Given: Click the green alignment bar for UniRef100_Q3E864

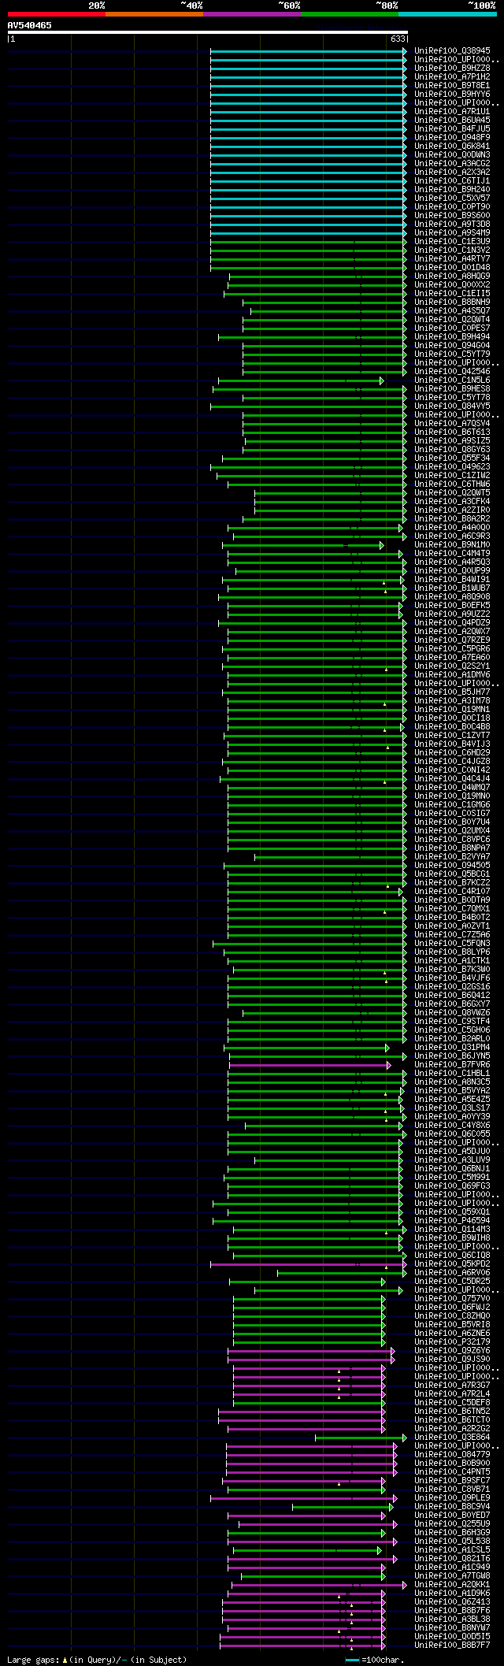Looking at the screenshot, I should [361, 1438].
